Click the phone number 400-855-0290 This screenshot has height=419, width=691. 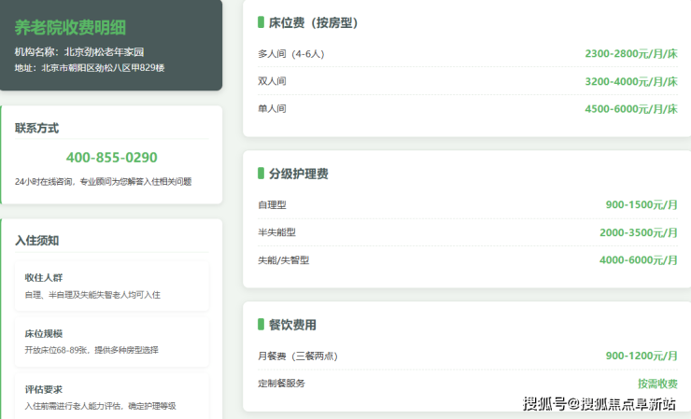tap(111, 158)
